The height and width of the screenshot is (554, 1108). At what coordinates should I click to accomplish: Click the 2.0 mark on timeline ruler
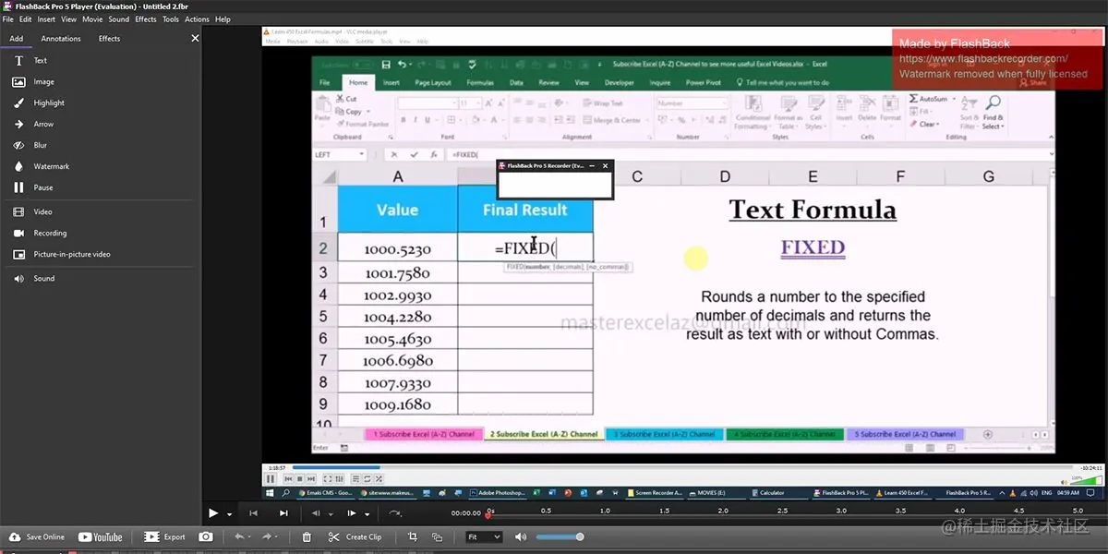(x=723, y=512)
